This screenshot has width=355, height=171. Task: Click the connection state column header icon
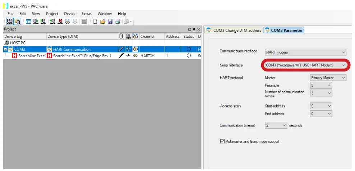[x=135, y=36]
